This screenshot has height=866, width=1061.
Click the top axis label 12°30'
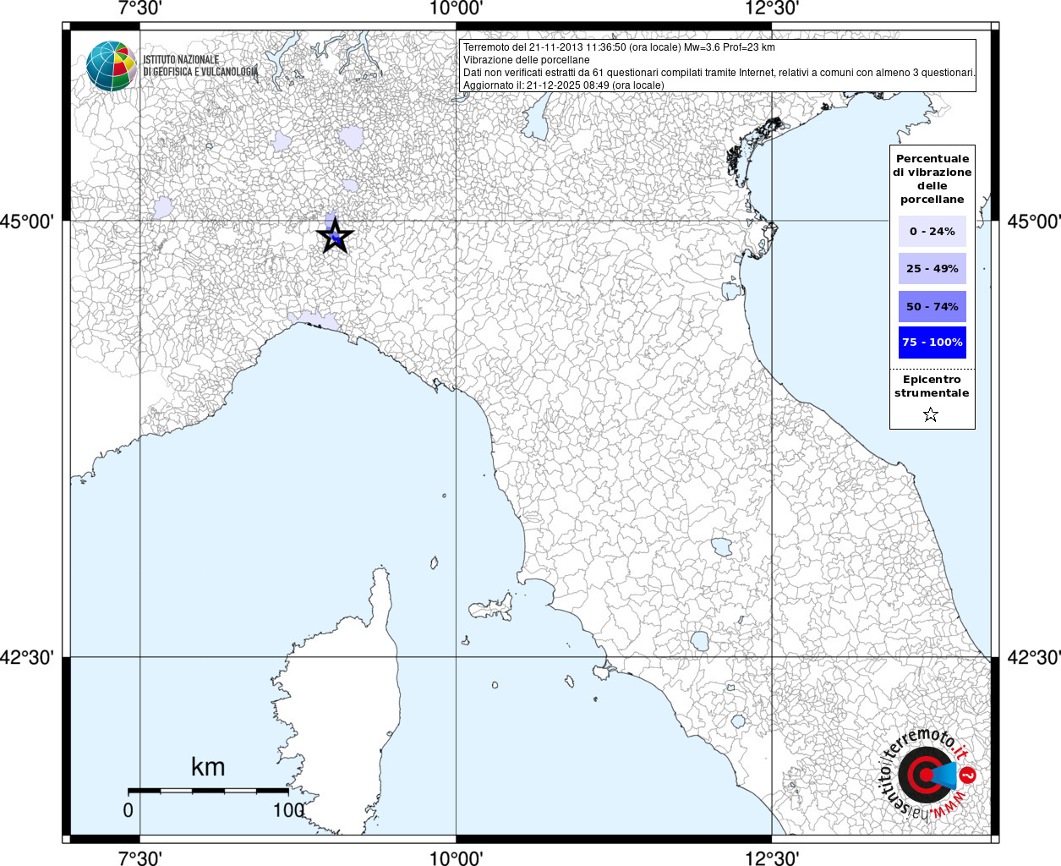click(x=772, y=8)
